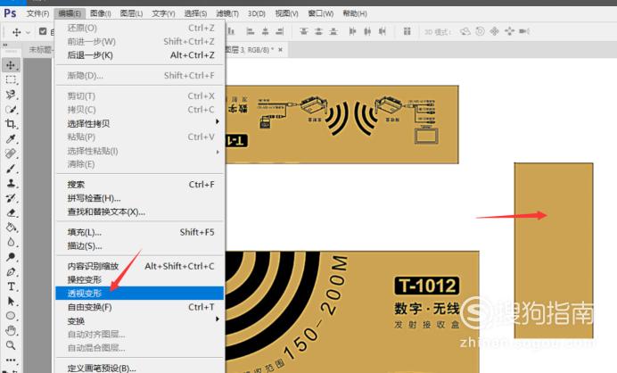Select the Dodge tool

[x=11, y=257]
